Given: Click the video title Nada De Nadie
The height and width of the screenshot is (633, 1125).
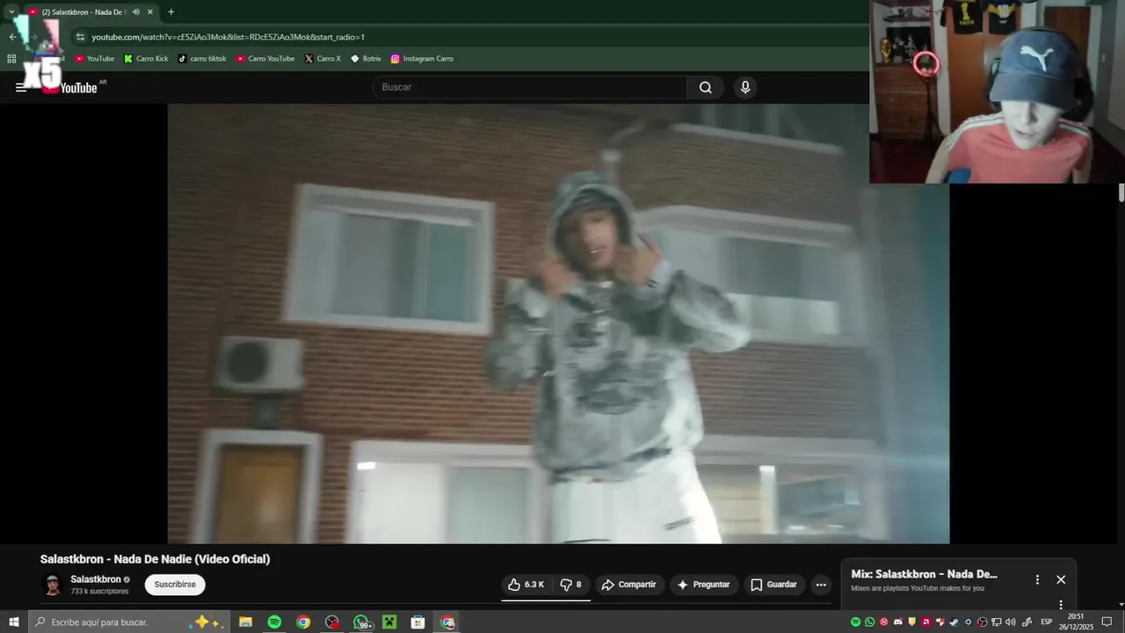Looking at the screenshot, I should (156, 559).
